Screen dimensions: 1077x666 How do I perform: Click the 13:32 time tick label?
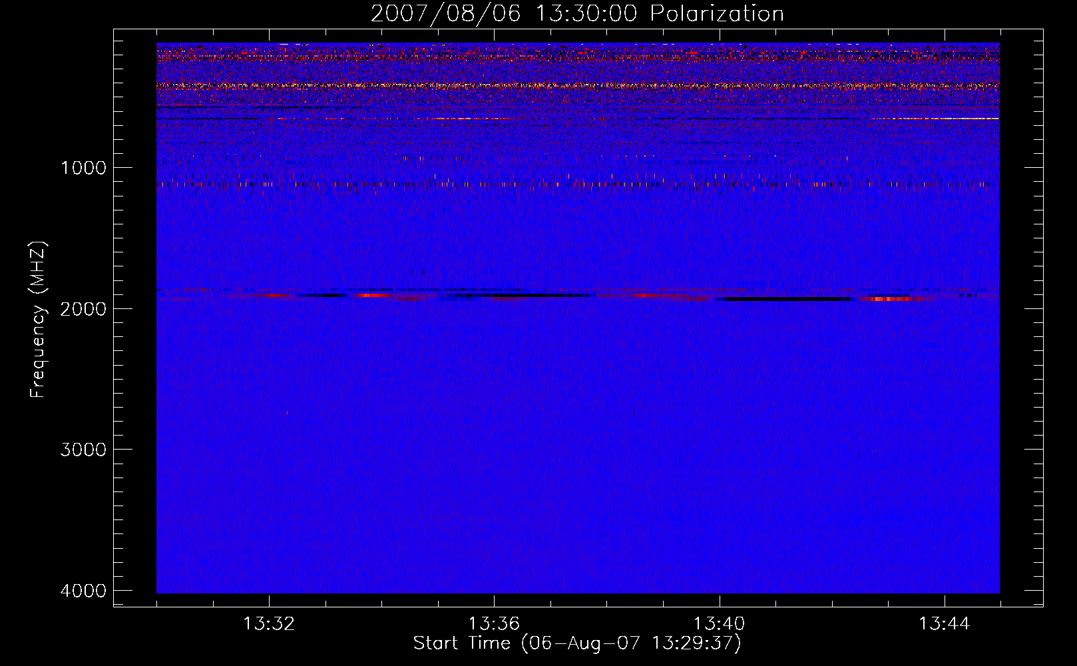(x=269, y=624)
